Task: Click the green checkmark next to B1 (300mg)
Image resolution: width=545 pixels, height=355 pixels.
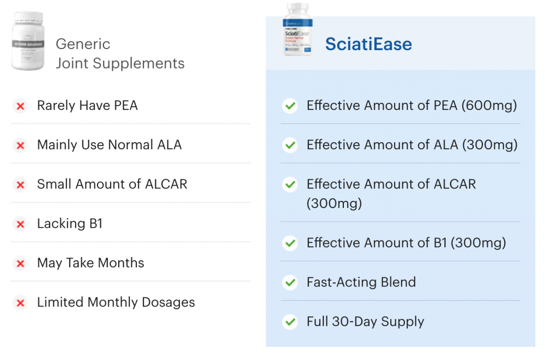Action: pos(290,243)
